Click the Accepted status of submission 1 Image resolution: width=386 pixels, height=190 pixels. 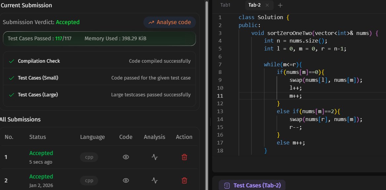pos(41,153)
